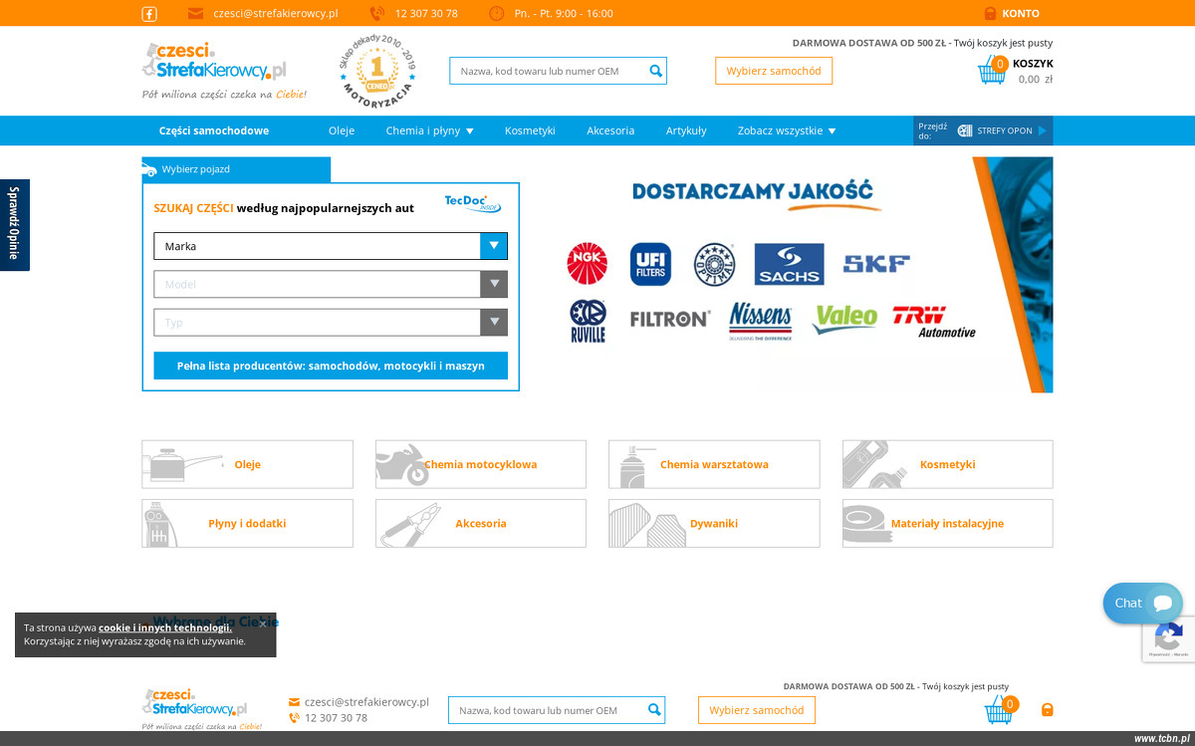Viewport: 1195px width, 746px height.
Task: Click the Sachs brand logo
Action: pos(789,264)
